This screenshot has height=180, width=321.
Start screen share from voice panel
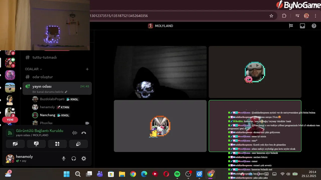(x=36, y=144)
